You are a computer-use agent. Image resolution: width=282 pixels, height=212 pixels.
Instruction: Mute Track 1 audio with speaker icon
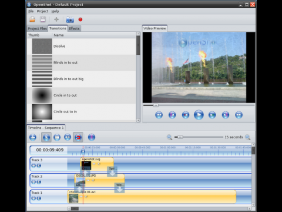39,198
